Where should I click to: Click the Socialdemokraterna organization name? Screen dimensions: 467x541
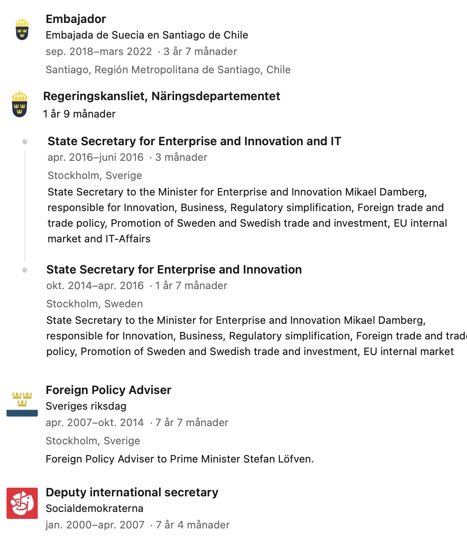[x=94, y=508]
